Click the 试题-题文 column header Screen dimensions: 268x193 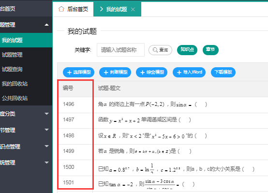pyautogui.click(x=109, y=89)
